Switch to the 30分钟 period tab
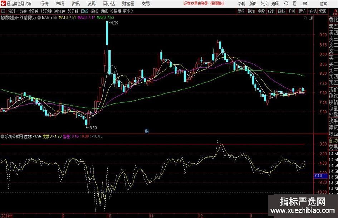The width and height of the screenshot is (338, 218). click(x=59, y=11)
